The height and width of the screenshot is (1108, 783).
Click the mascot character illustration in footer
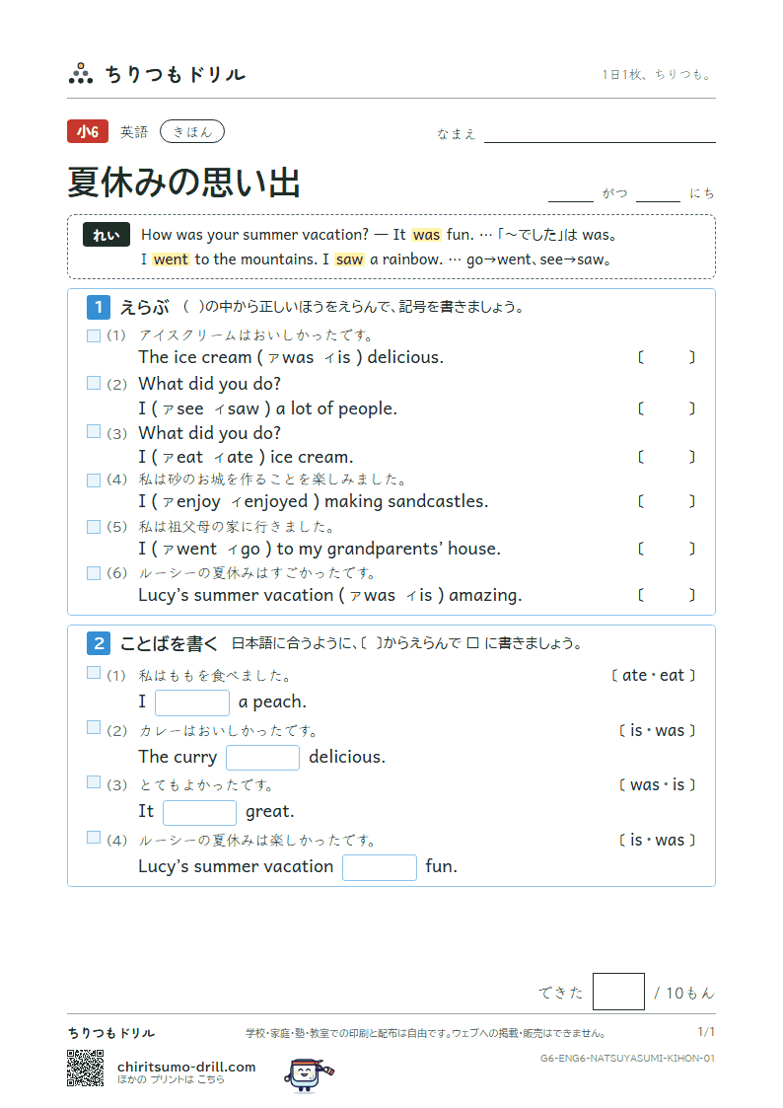309,1074
